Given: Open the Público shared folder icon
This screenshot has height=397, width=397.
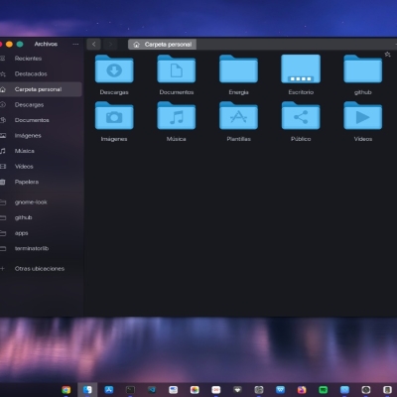Looking at the screenshot, I should 301,115.
